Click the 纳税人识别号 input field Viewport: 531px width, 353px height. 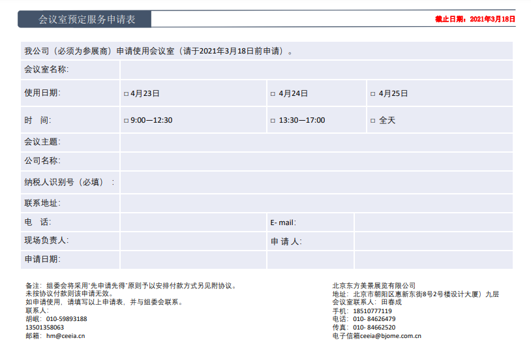tap(316, 183)
